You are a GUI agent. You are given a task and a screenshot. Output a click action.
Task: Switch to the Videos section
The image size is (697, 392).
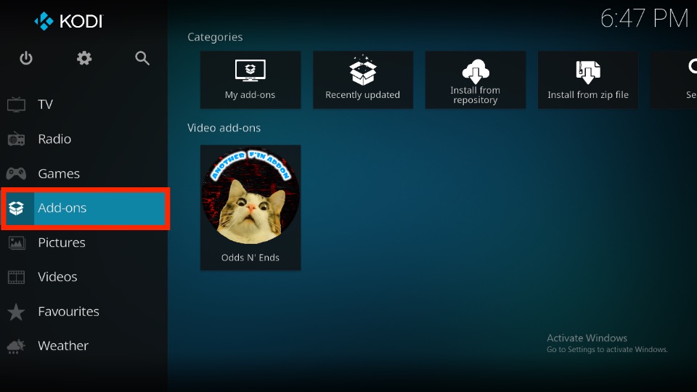click(84, 277)
